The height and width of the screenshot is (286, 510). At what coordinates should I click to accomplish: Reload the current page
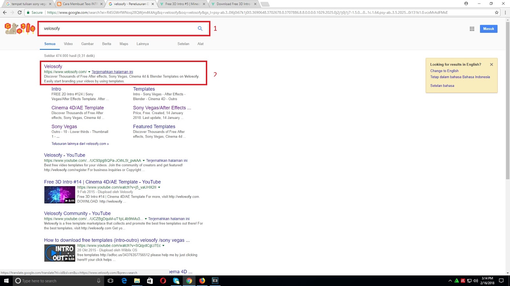tap(20, 12)
